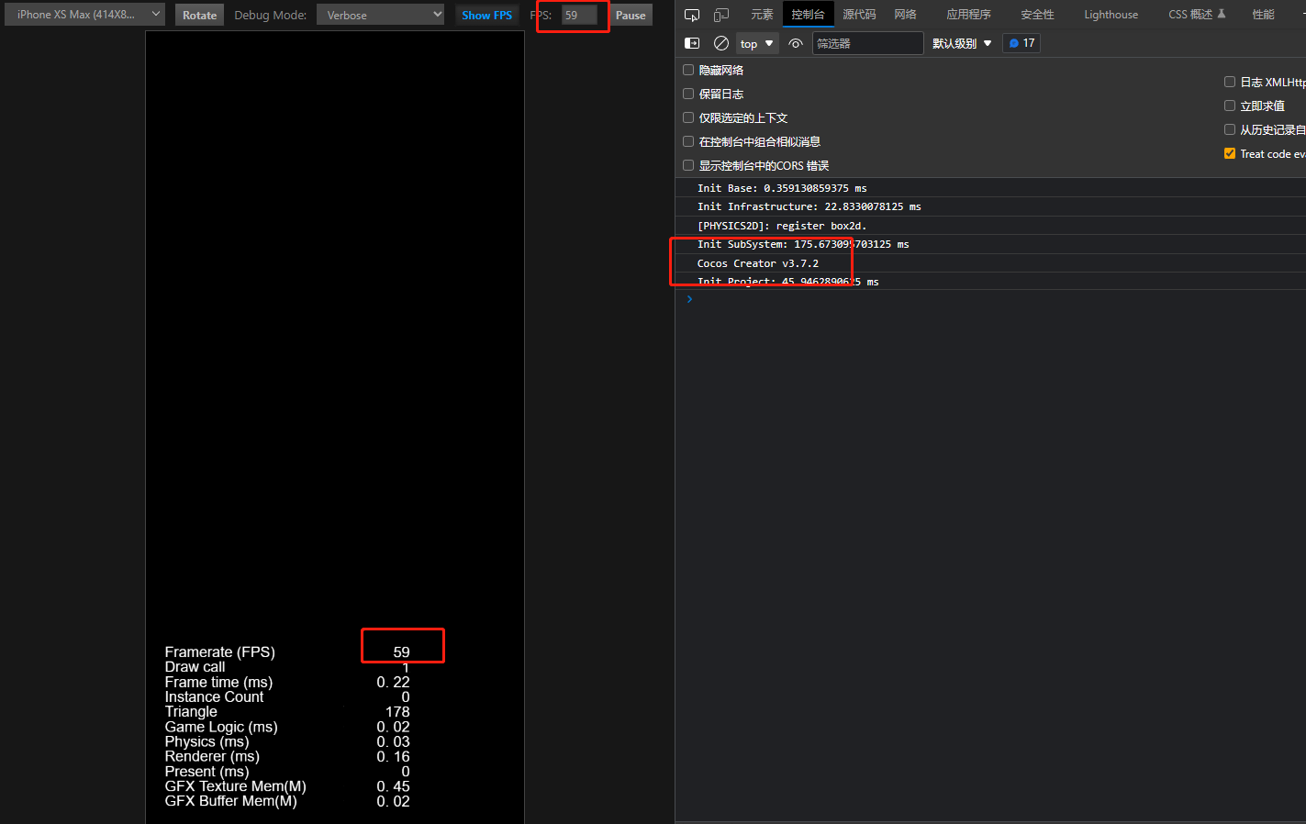Enable the 隐藏网络 checkbox
This screenshot has width=1306, height=824.
coord(688,70)
